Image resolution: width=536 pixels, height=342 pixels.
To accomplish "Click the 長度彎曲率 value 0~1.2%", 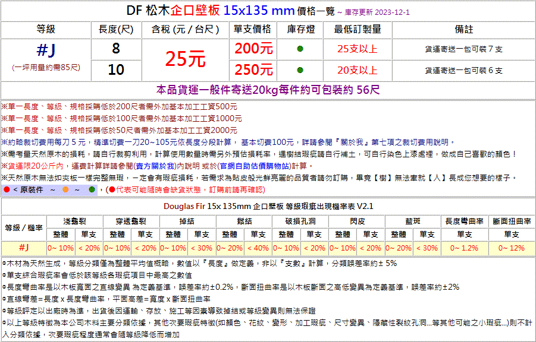I will (x=463, y=248).
